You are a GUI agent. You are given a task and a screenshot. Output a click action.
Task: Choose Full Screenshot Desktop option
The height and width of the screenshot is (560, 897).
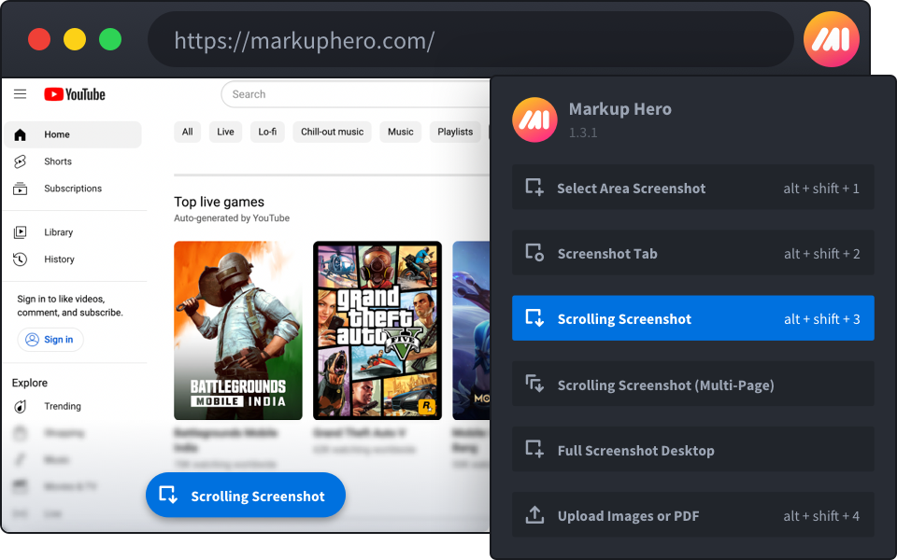pyautogui.click(x=692, y=450)
